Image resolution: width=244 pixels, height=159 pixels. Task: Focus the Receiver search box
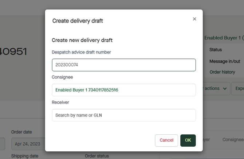pos(123,115)
